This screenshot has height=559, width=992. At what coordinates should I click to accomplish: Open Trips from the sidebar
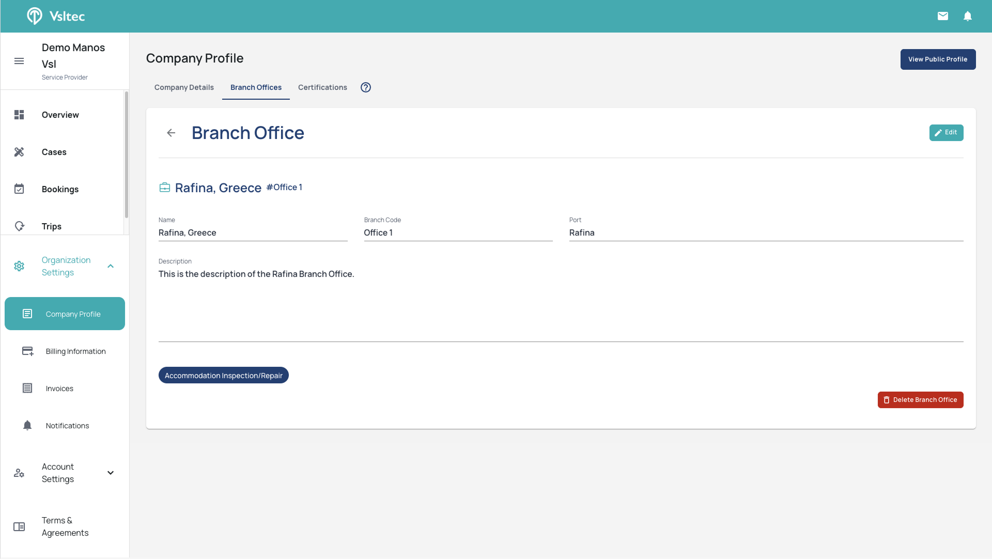click(52, 226)
